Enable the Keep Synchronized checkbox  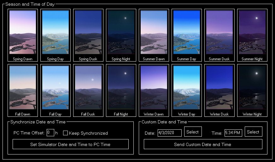(x=65, y=133)
